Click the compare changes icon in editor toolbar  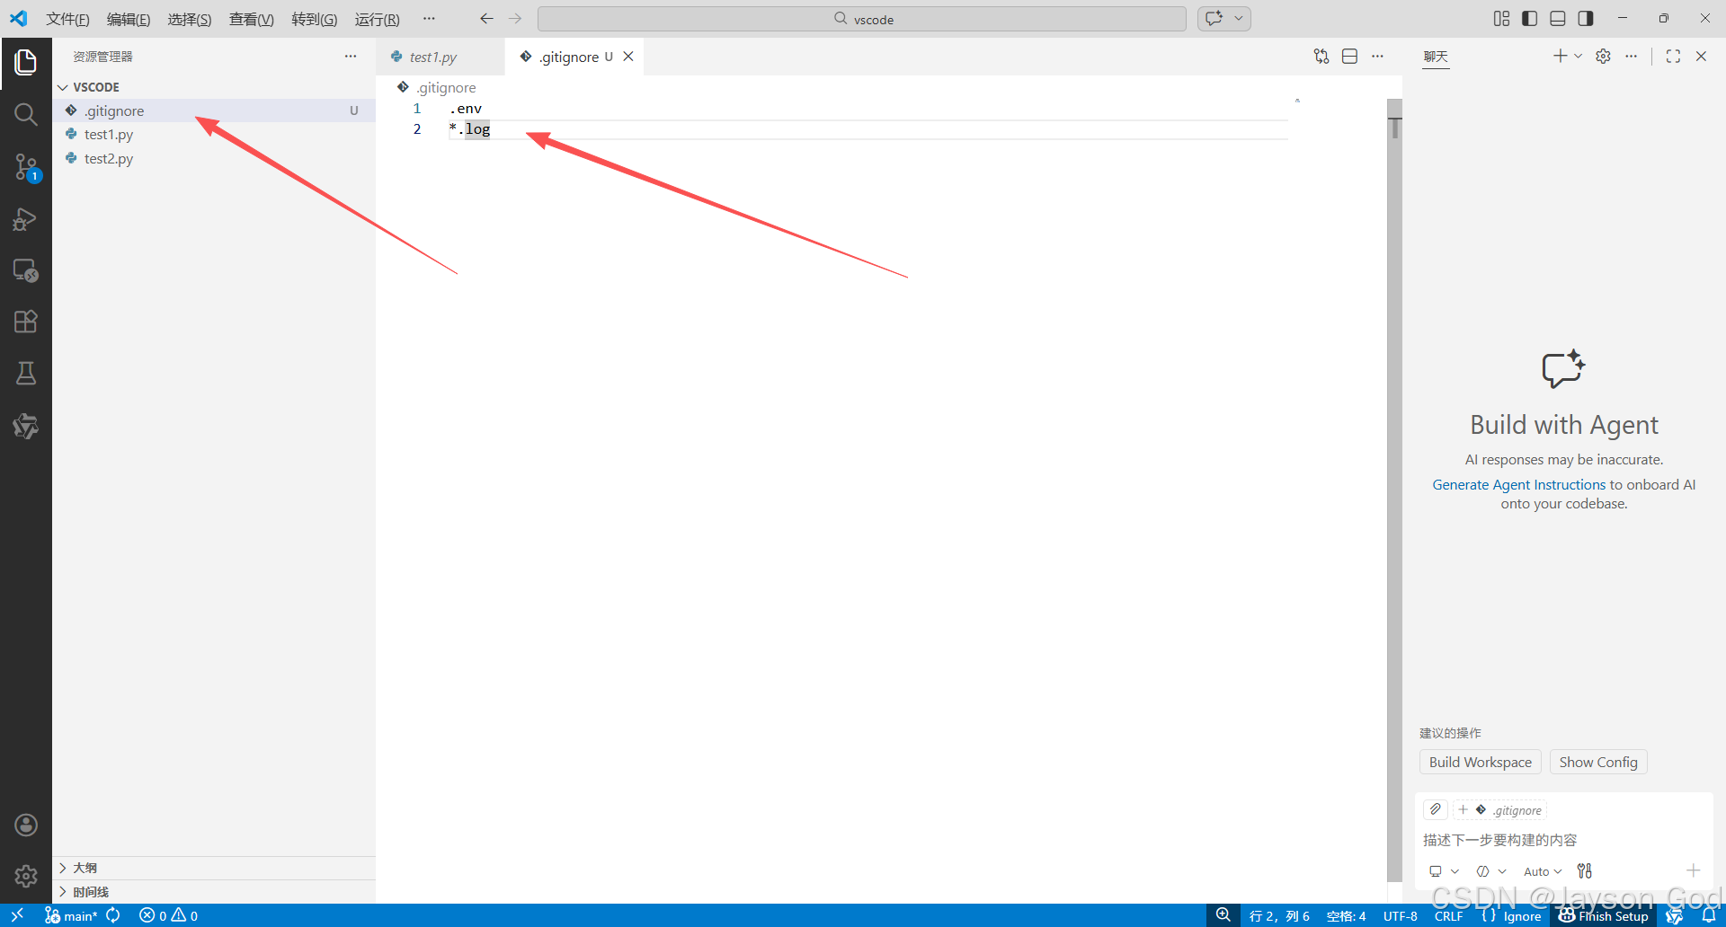(1321, 57)
